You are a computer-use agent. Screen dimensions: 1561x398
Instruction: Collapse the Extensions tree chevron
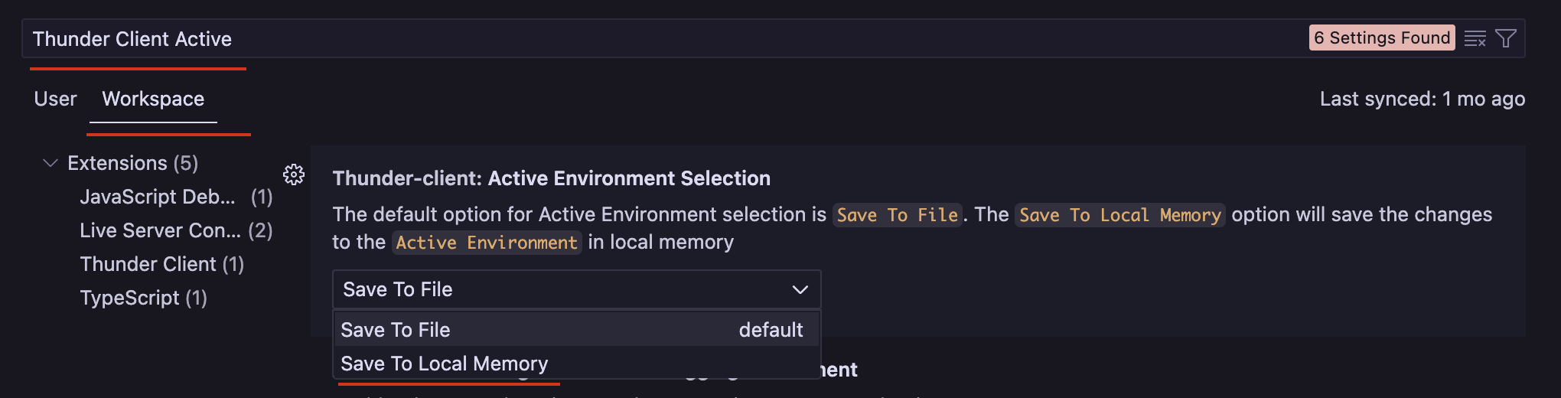[51, 163]
